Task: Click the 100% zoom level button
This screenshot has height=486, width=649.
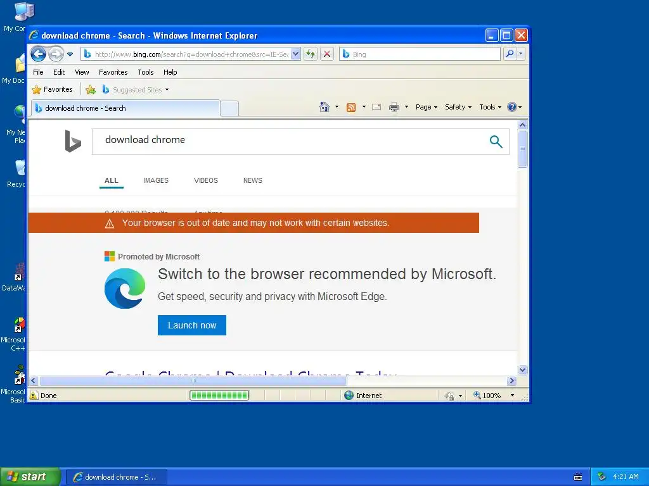Action: [x=487, y=396]
